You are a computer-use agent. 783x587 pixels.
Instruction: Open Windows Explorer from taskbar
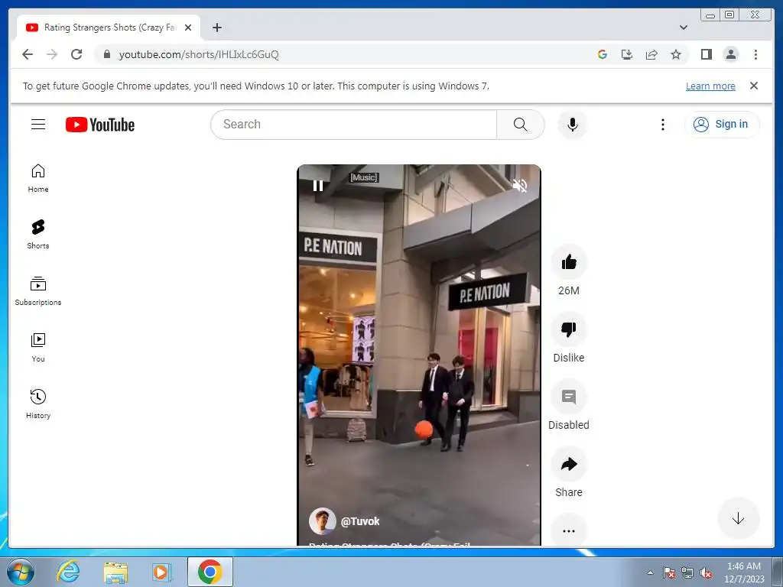click(115, 572)
